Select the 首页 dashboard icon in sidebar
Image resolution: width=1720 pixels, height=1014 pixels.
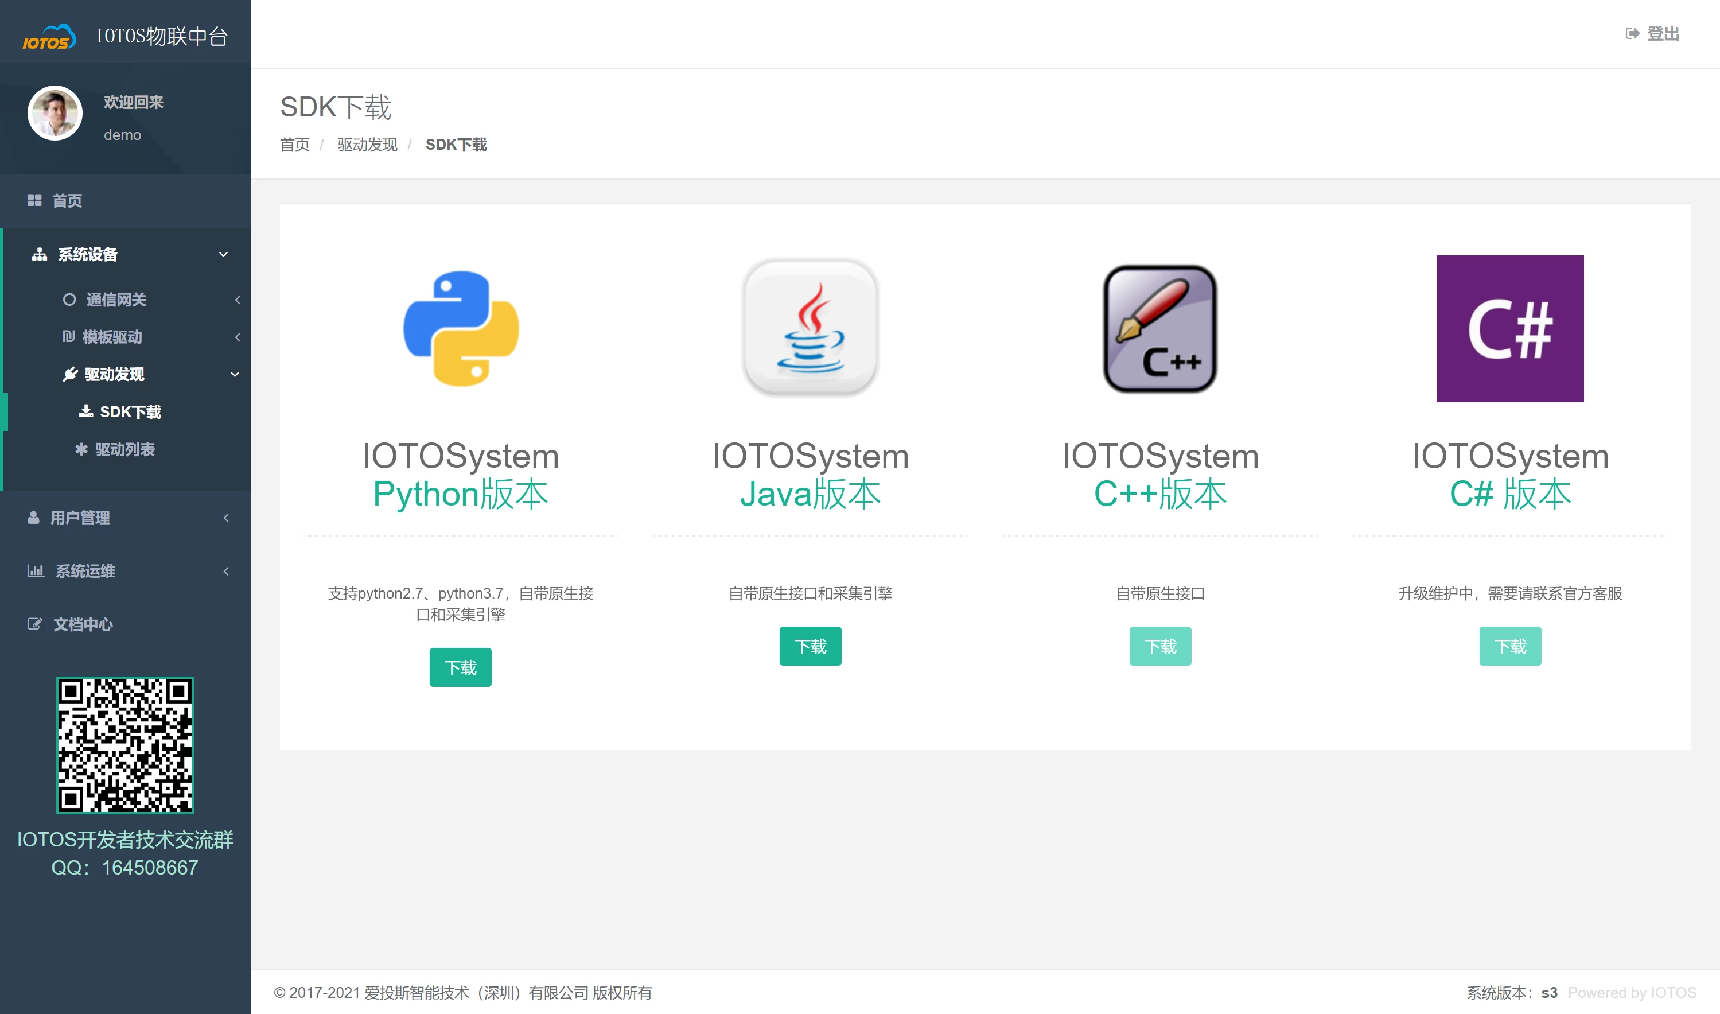[x=36, y=200]
